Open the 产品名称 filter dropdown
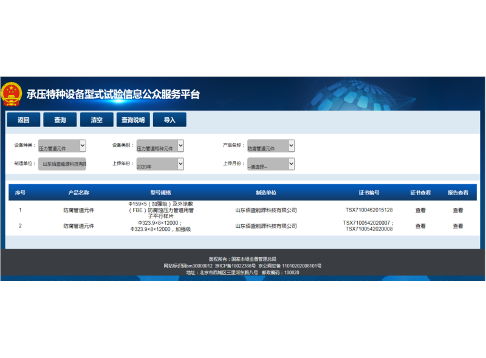Viewport: 486px width, 358px height. (270, 146)
